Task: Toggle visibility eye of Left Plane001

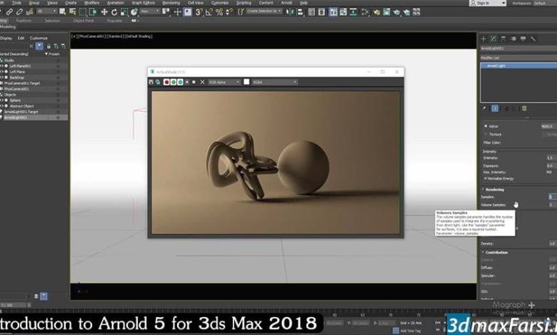Action: pos(1,66)
